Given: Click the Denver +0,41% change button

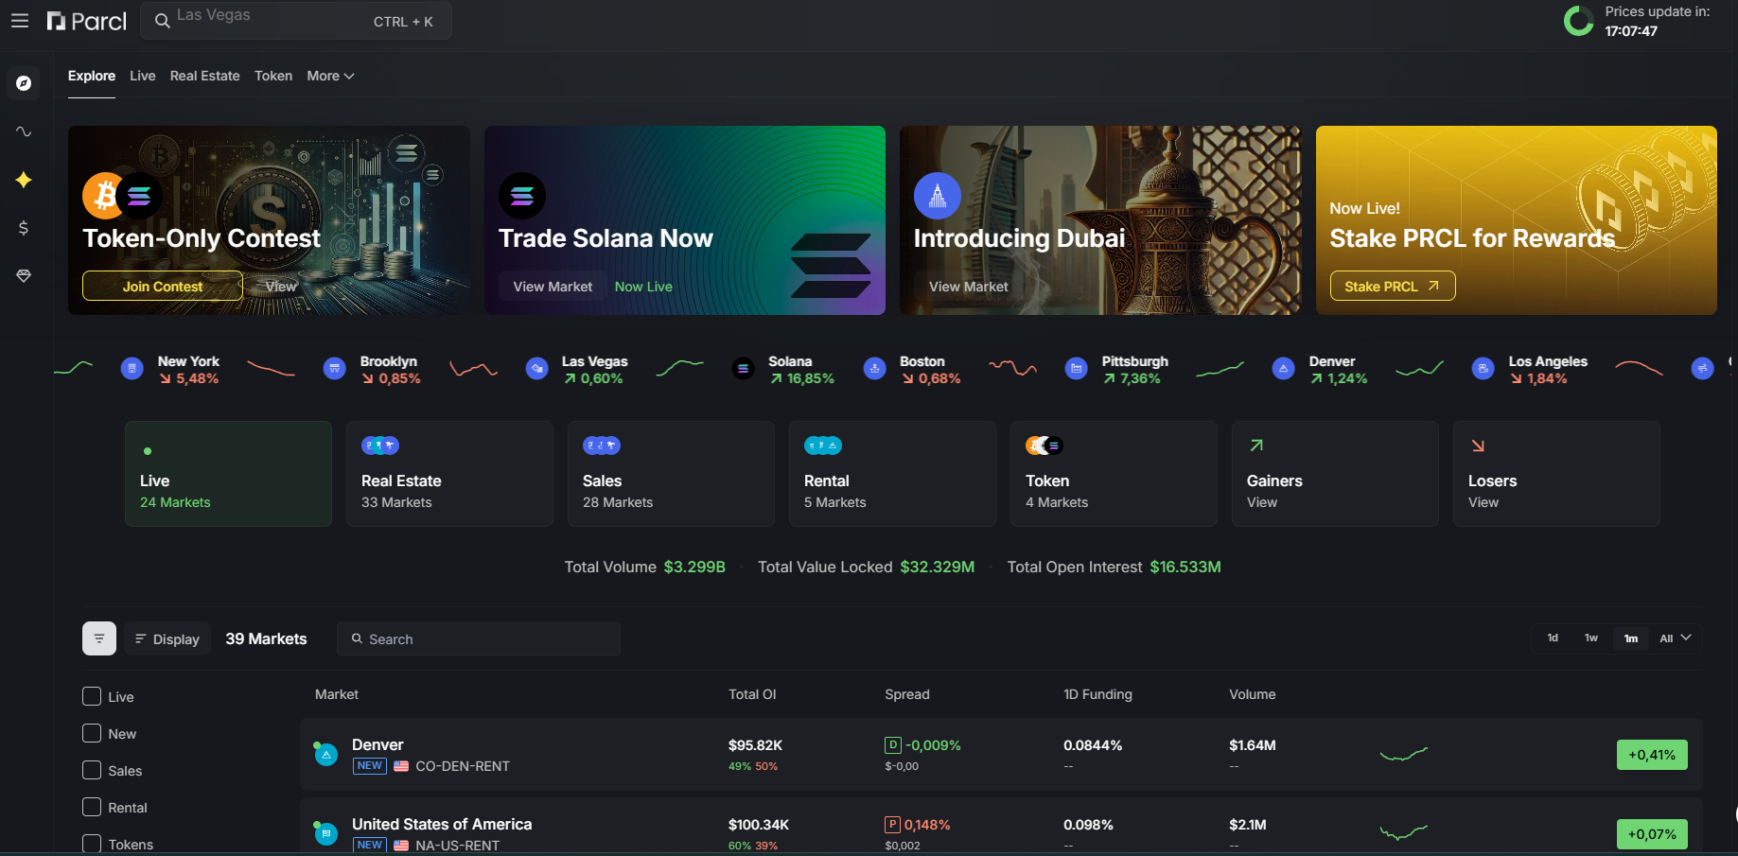Looking at the screenshot, I should (x=1652, y=755).
